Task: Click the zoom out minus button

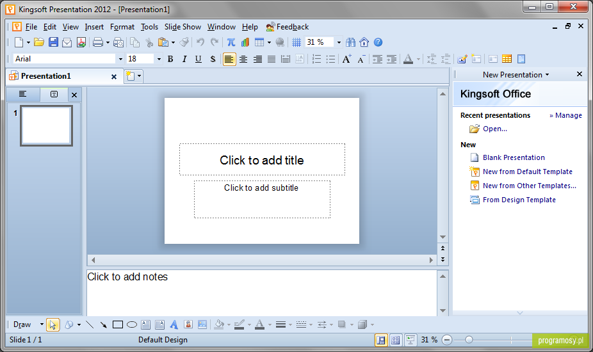Action: pos(446,340)
